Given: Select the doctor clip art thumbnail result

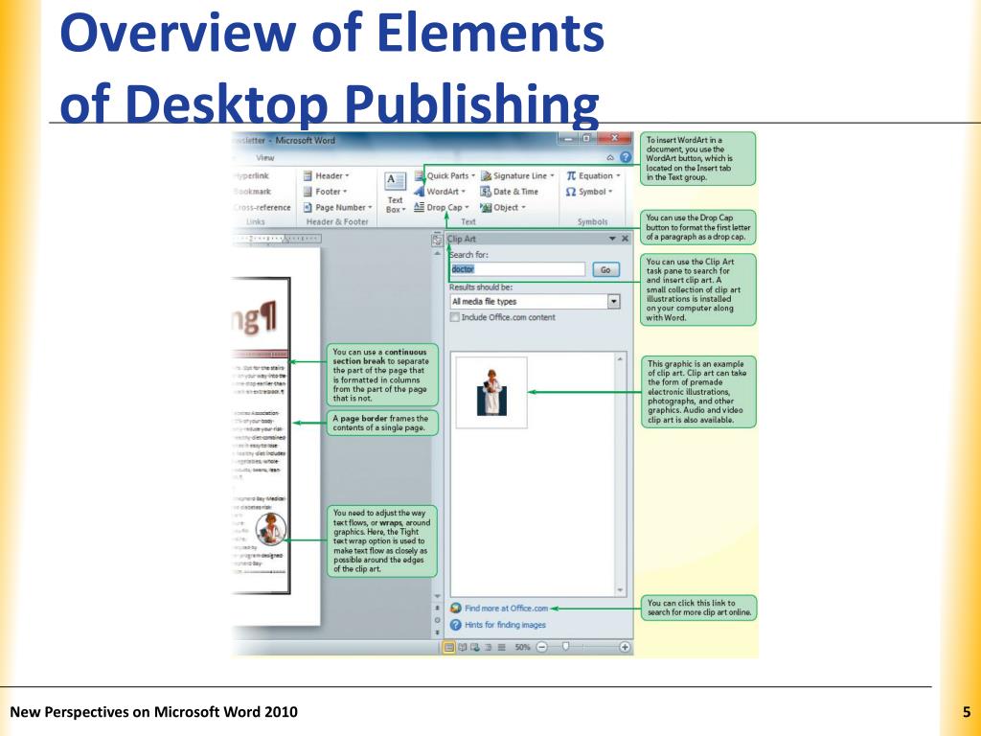Looking at the screenshot, I should point(491,392).
